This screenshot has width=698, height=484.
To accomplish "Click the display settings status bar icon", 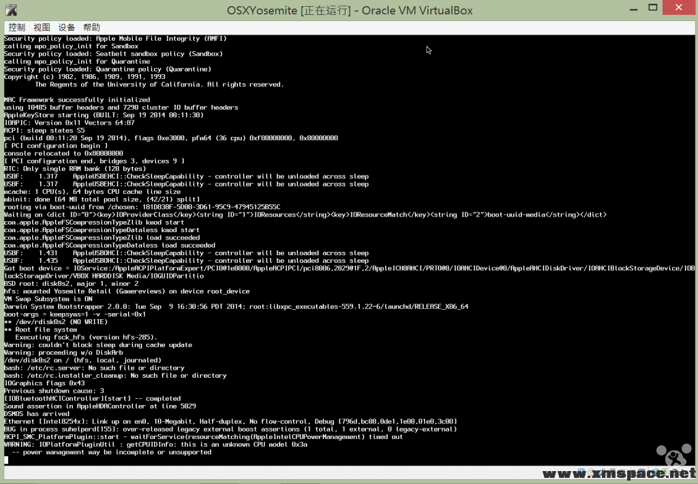I will click(641, 472).
